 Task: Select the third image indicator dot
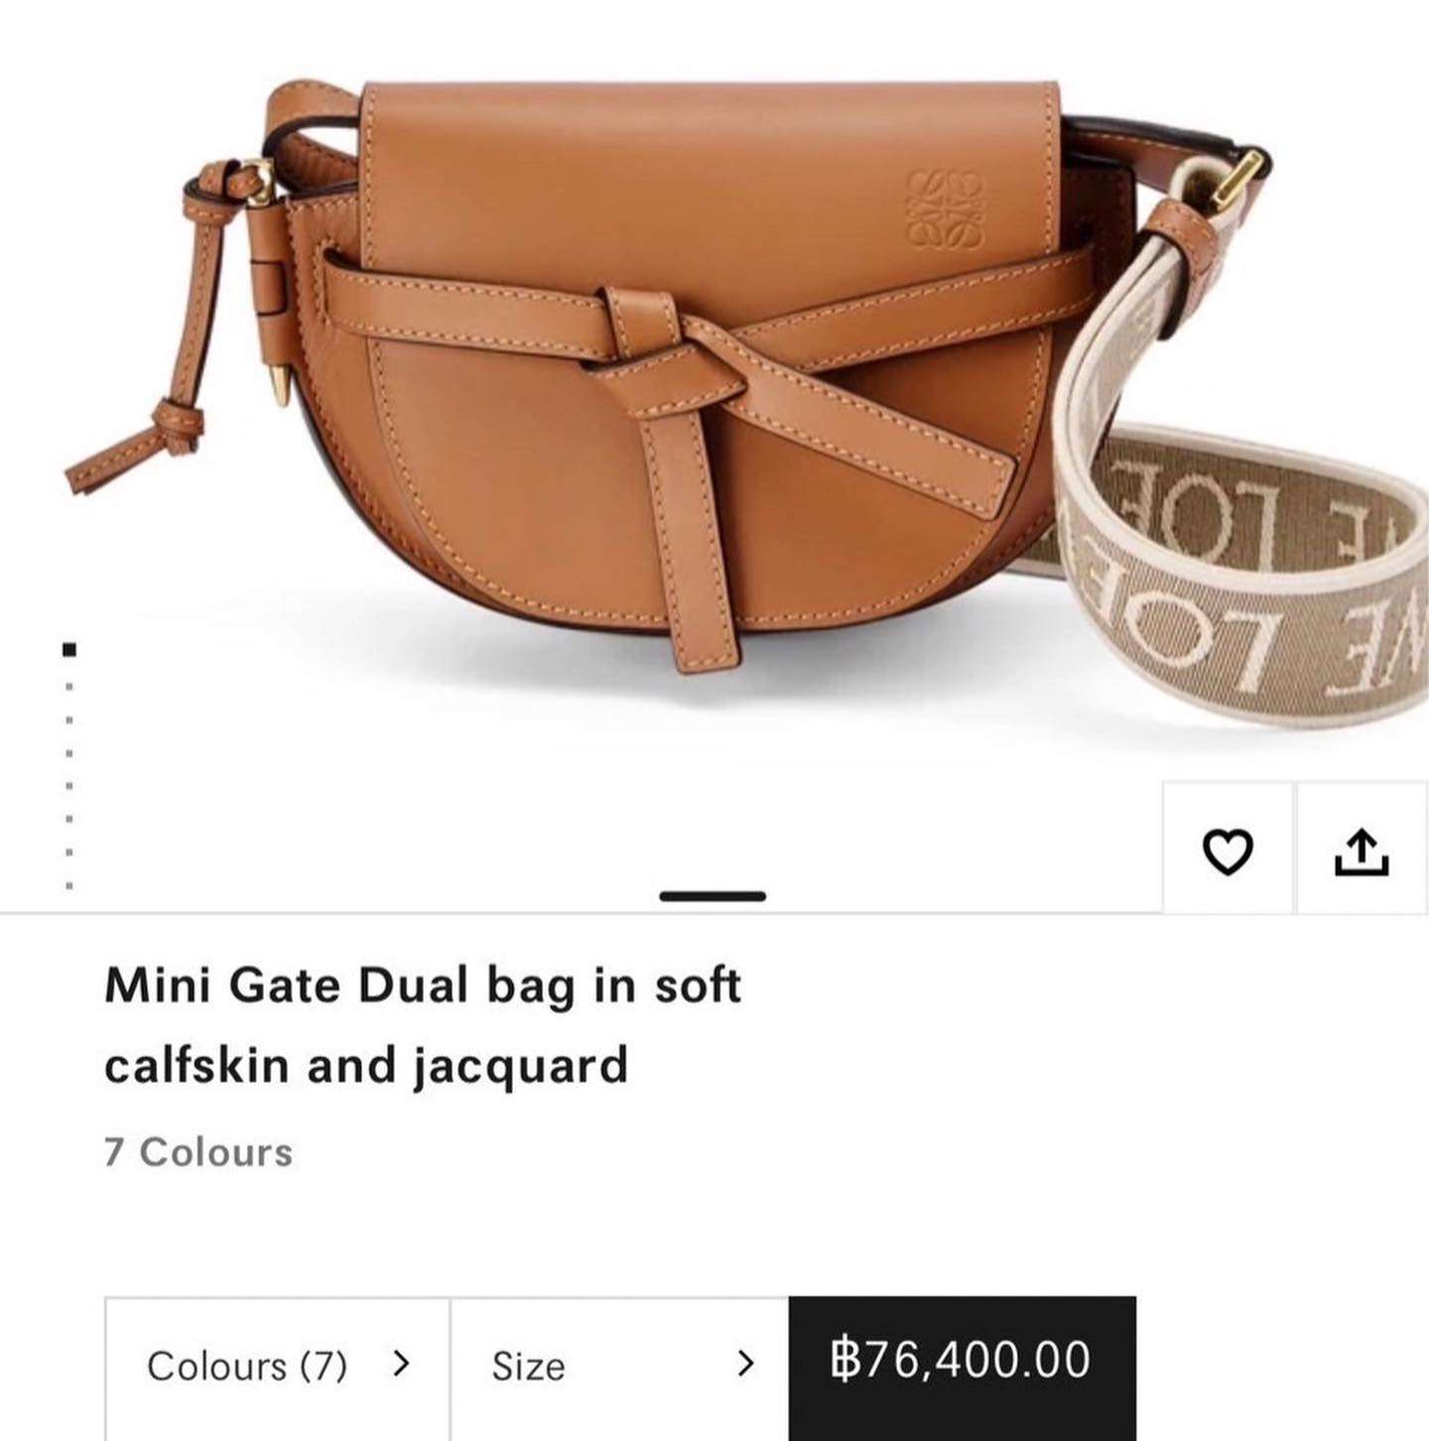click(69, 720)
